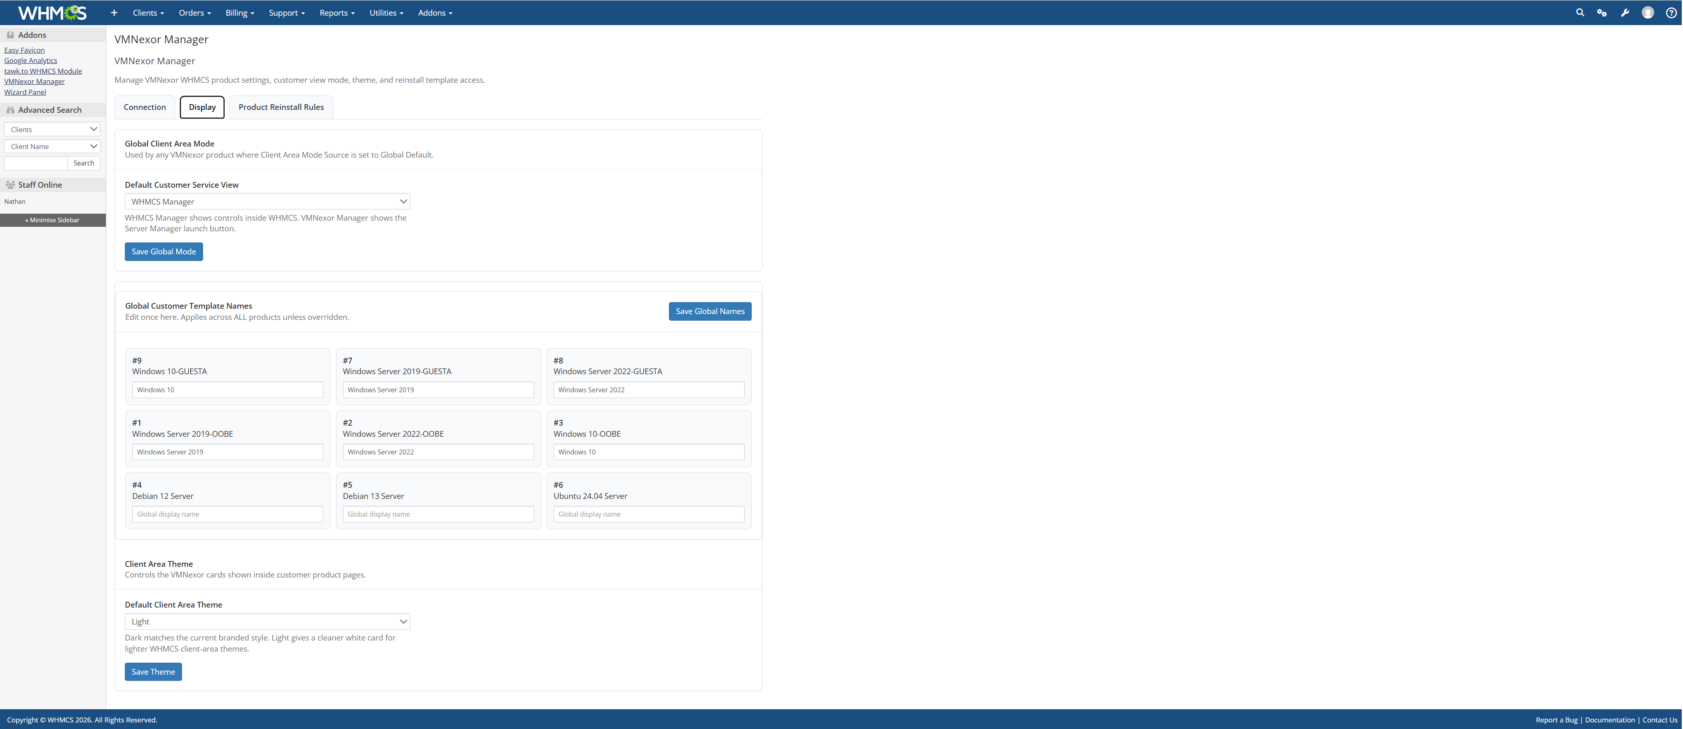Click display name field for Debian 12 Server
The width and height of the screenshot is (1683, 729).
pos(227,514)
